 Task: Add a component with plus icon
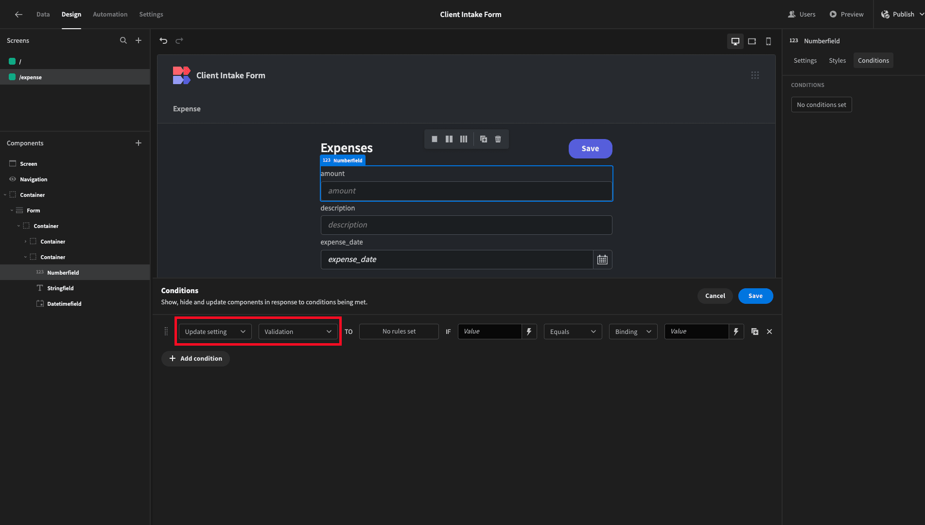139,143
